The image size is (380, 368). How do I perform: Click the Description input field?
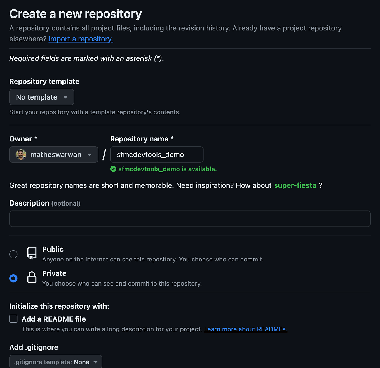(x=190, y=218)
